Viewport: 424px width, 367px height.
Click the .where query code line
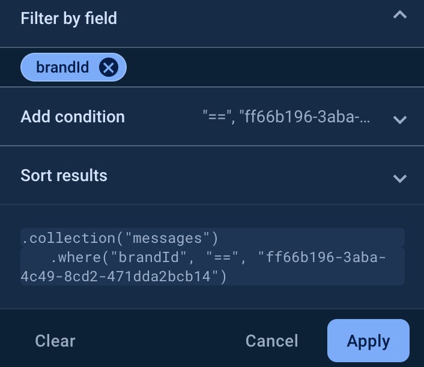(x=217, y=258)
